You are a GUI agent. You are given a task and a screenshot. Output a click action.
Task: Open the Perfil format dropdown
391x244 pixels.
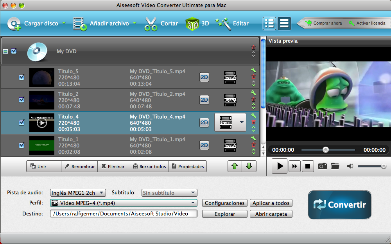click(124, 203)
